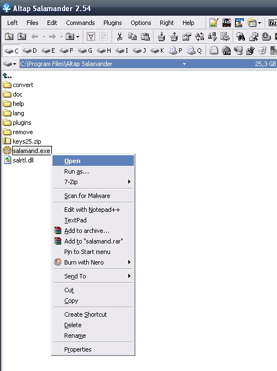Open optical drive Q
This screenshot has height=371, width=277.
coord(195,50)
